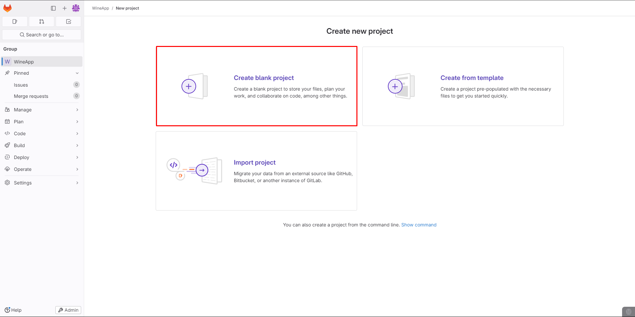Click the Admin button
This screenshot has width=635, height=317.
coord(68,310)
